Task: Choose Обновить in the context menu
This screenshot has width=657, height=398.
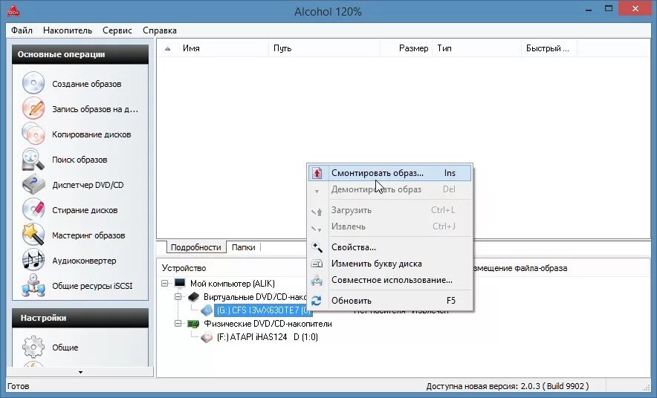Action: point(389,301)
